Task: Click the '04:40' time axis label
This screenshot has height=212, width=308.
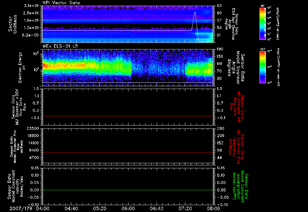Action: pos(71,208)
